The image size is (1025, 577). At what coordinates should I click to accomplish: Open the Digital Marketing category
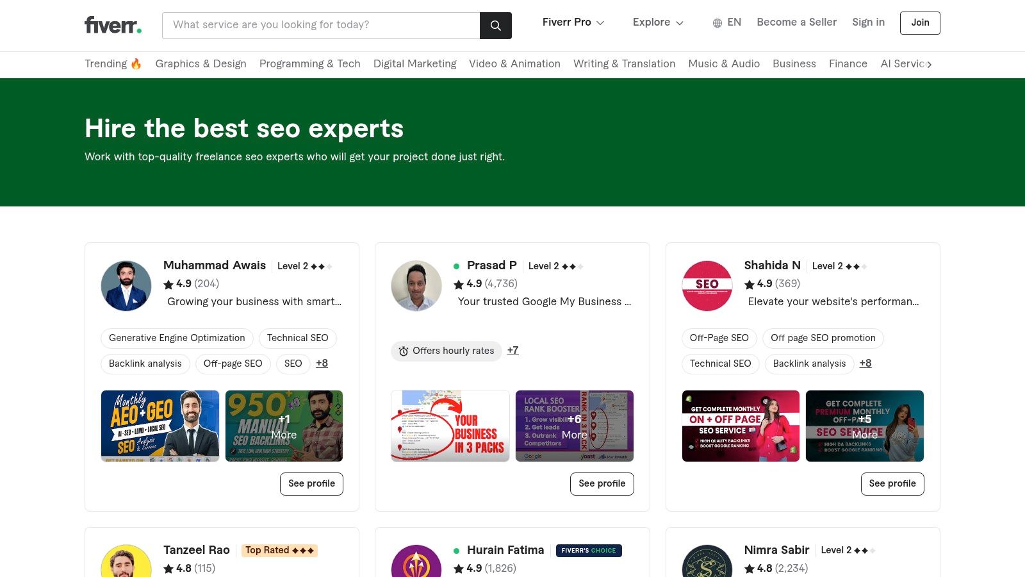point(415,64)
